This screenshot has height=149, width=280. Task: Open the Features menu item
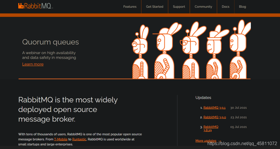130,7
